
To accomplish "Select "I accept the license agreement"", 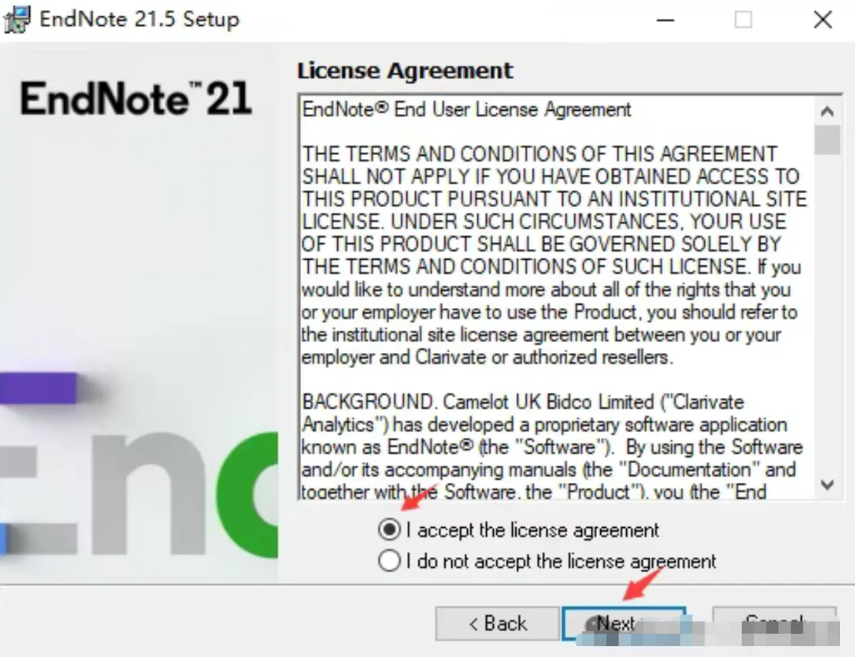I will 519,530.
